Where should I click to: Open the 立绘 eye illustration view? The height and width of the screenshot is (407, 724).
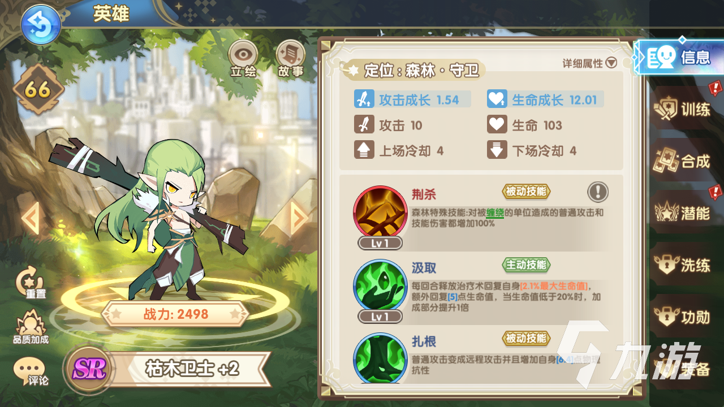[243, 59]
